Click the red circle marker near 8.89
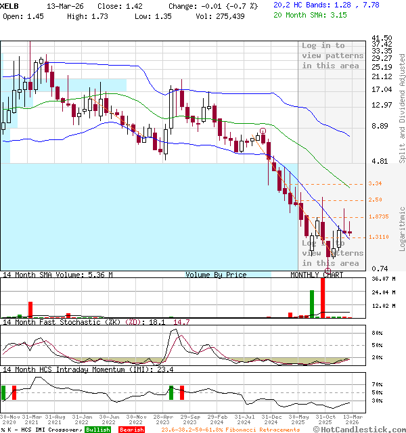Viewport: 406px width, 433px height. tap(263, 131)
